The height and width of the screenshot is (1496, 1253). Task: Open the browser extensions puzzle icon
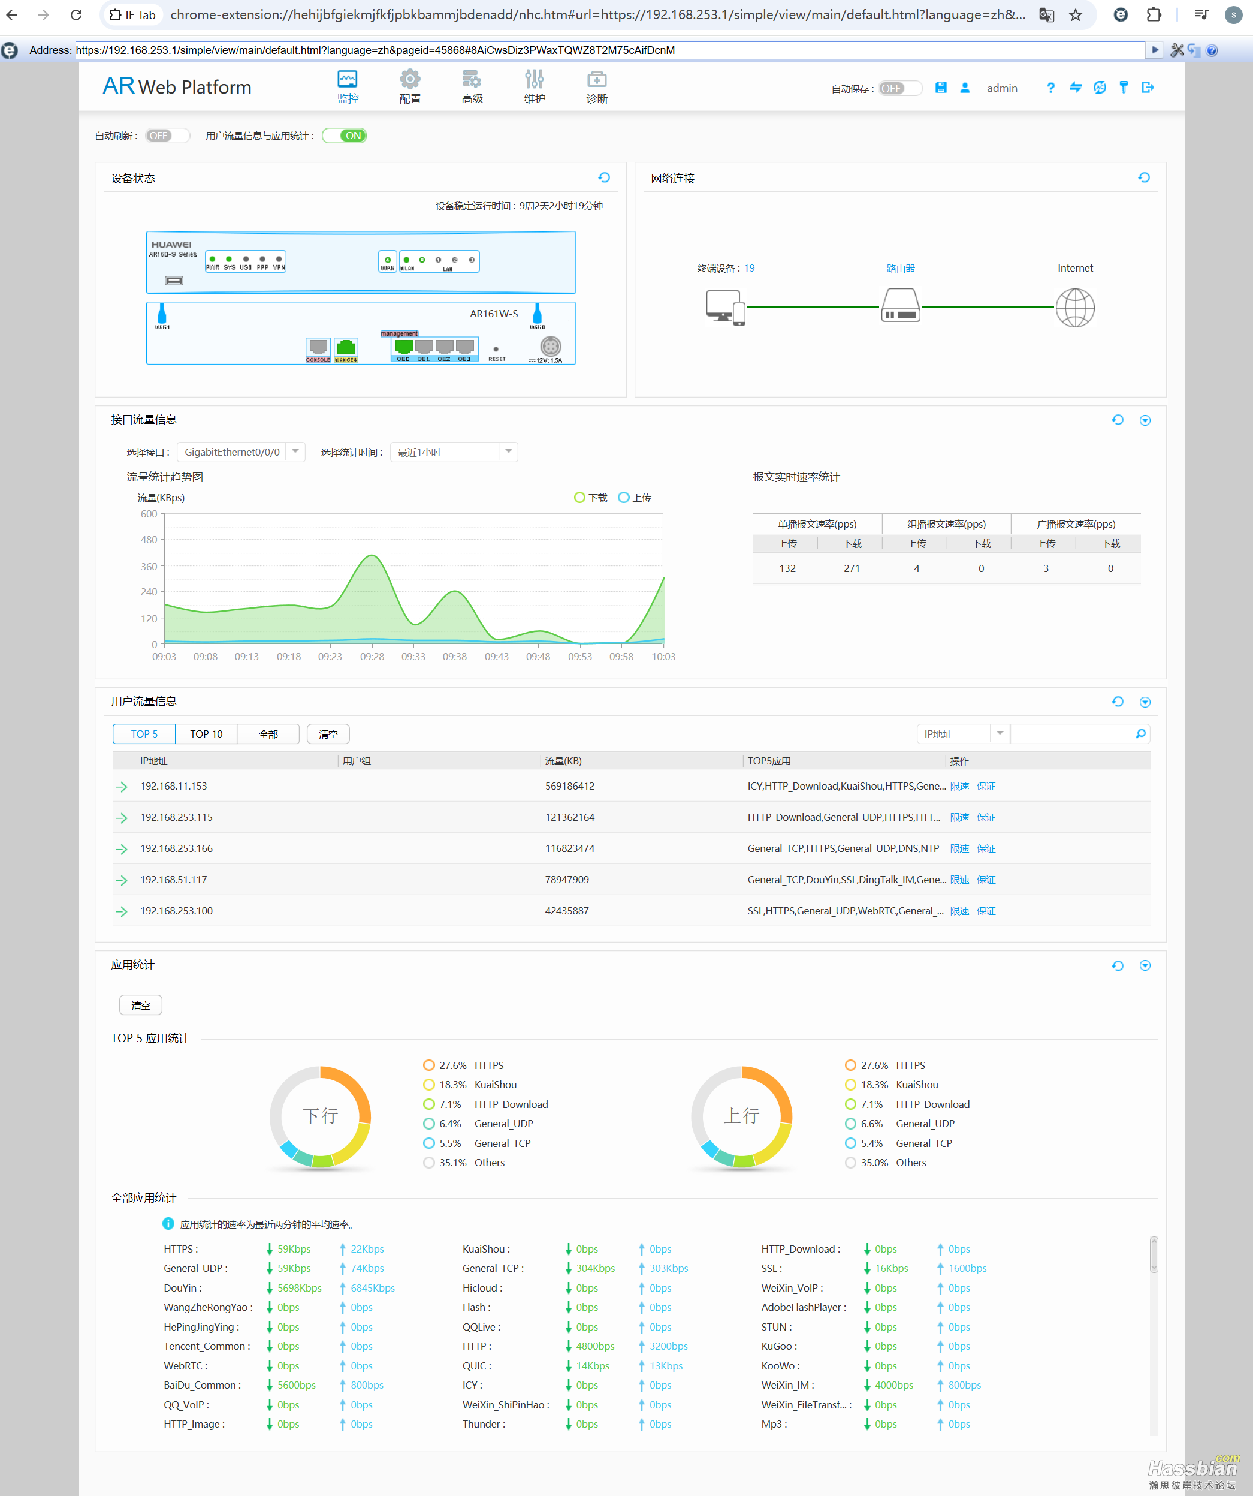1154,15
